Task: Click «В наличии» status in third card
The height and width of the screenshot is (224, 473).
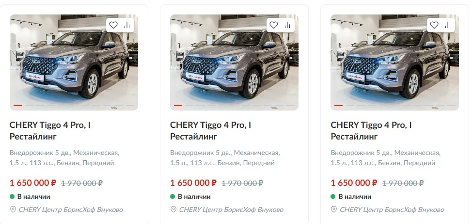Action: [355, 196]
